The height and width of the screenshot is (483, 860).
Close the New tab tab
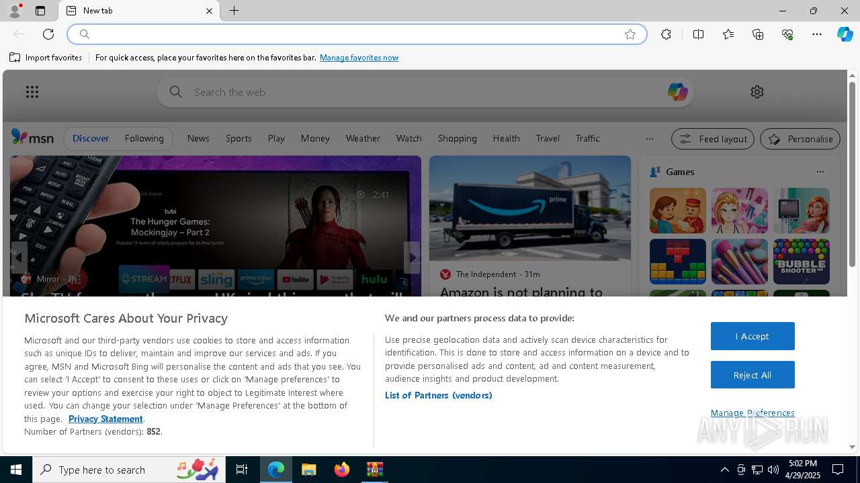tap(209, 11)
